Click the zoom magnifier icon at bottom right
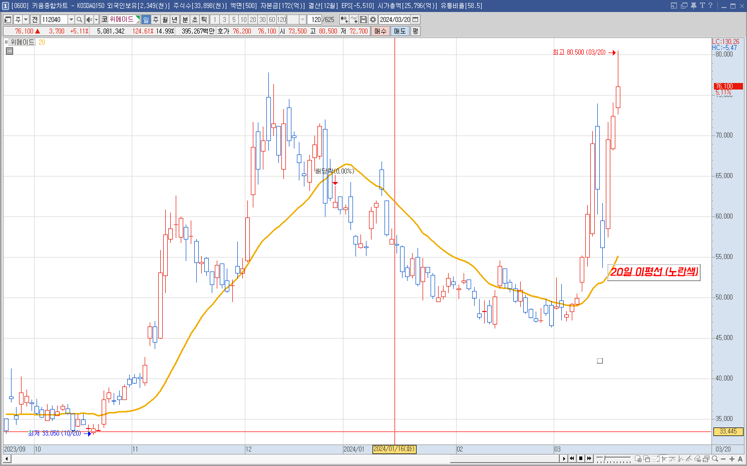 tap(715, 458)
